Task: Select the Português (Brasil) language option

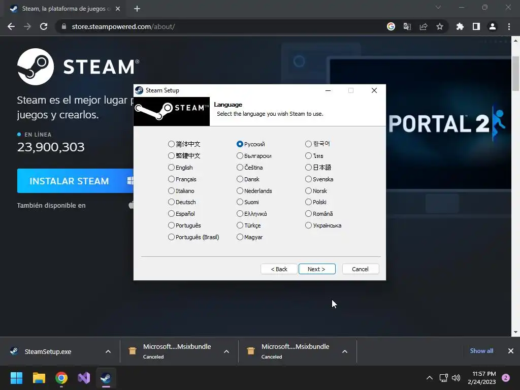Action: (x=193, y=237)
